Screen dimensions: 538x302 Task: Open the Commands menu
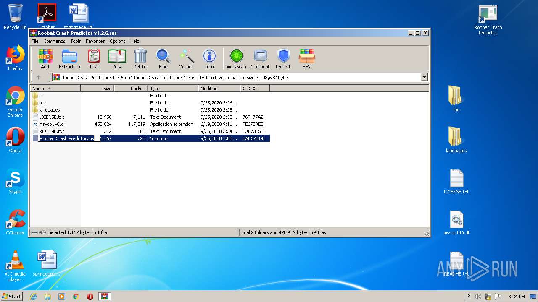tap(54, 41)
